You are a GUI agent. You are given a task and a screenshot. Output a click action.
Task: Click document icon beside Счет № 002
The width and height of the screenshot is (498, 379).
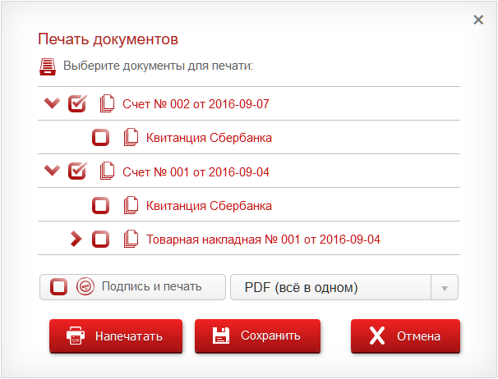tap(107, 103)
